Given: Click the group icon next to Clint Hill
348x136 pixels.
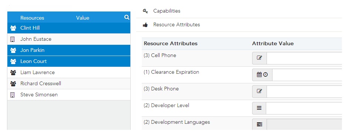Looking at the screenshot, I should [x=13, y=28].
